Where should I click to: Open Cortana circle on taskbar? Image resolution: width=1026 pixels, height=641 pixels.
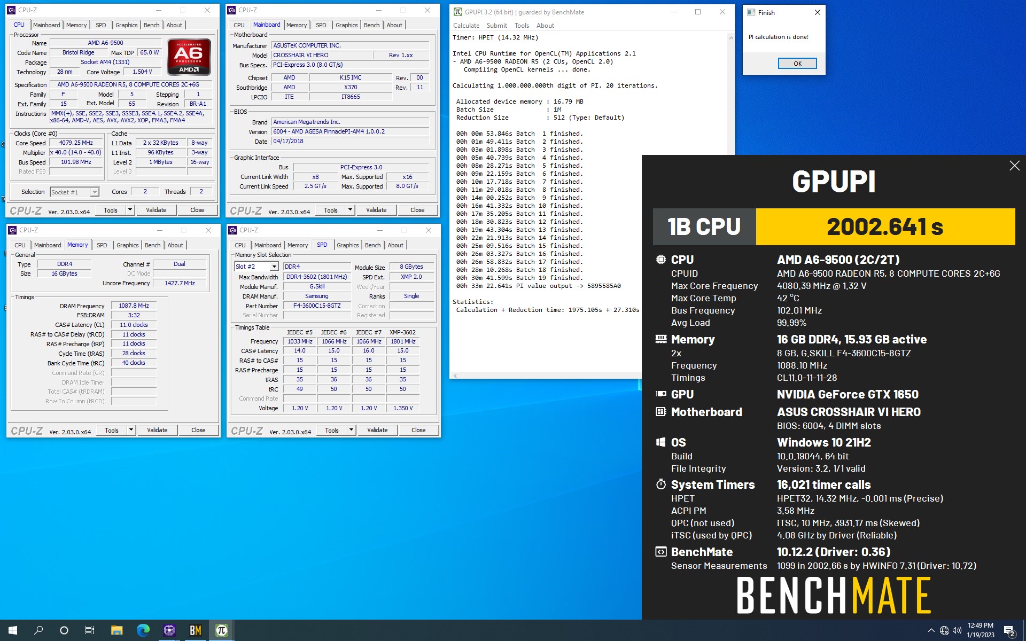tap(64, 630)
